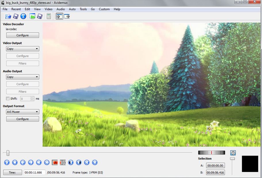Viewport: 262px width, 178px height.
Task: Search next black frame icon
Action: click(79, 162)
